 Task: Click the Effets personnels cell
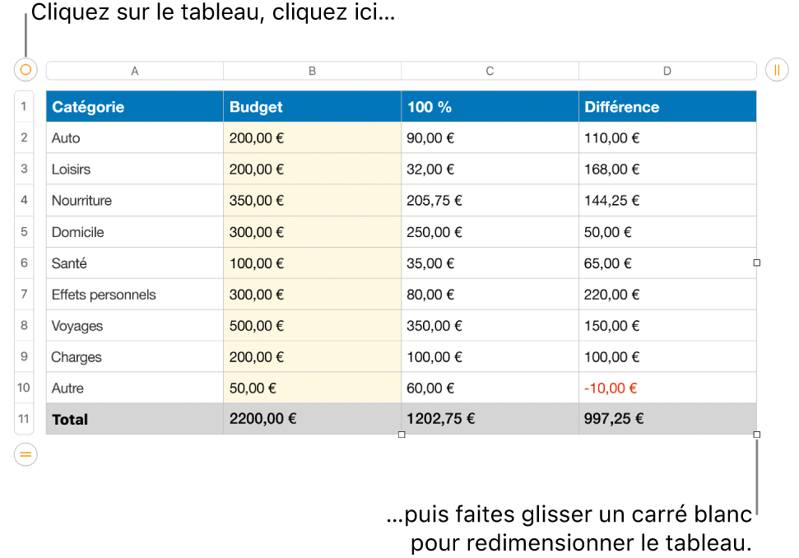pos(135,295)
